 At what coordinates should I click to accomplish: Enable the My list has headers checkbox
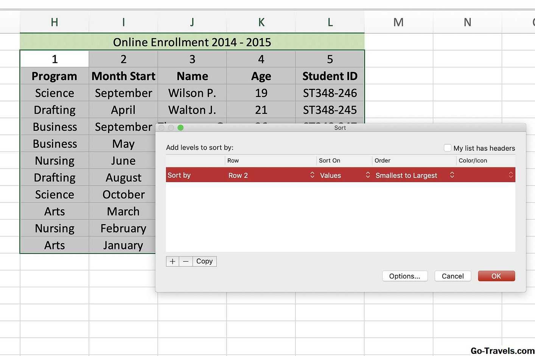(448, 148)
